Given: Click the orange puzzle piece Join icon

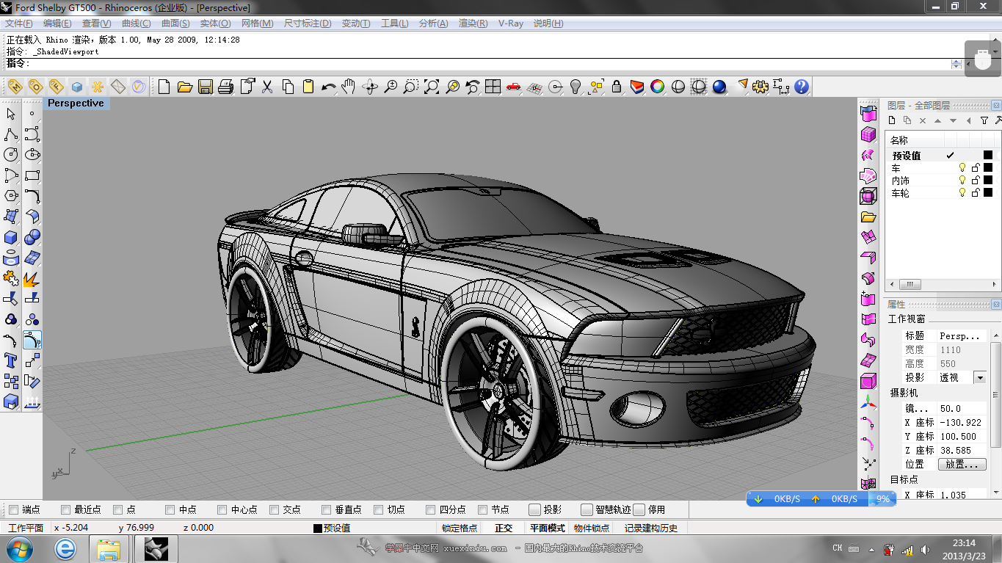Looking at the screenshot, I should coord(11,278).
